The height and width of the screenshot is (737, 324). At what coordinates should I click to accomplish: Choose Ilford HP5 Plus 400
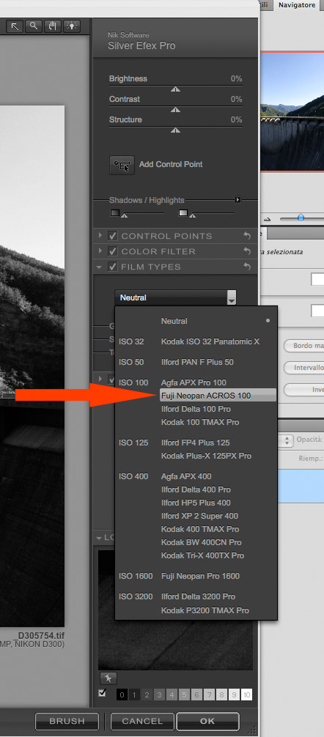(x=196, y=503)
